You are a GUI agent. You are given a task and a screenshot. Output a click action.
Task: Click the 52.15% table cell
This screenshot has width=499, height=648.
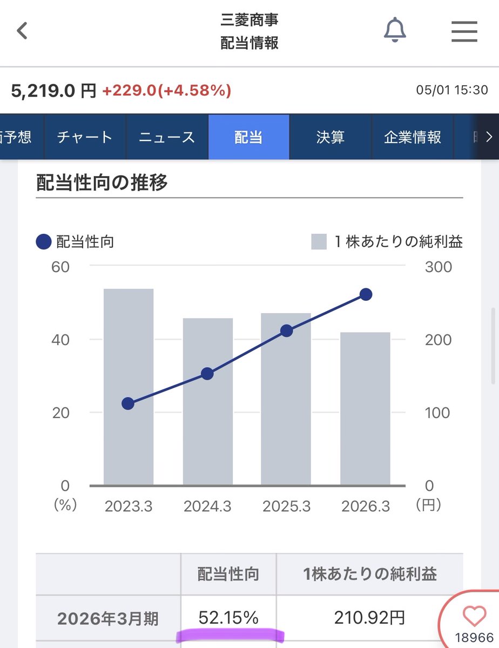(x=228, y=618)
